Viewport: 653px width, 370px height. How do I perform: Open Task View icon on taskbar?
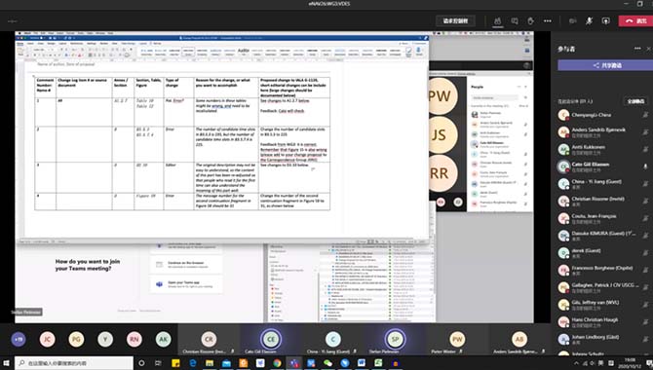click(158, 363)
